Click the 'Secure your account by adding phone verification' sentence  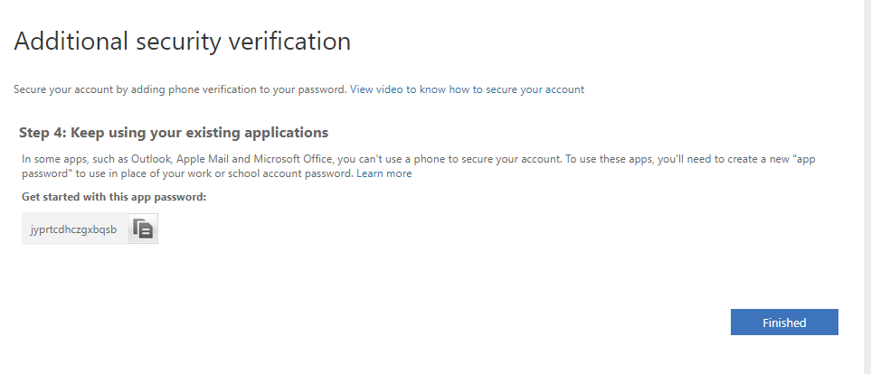[x=179, y=89]
